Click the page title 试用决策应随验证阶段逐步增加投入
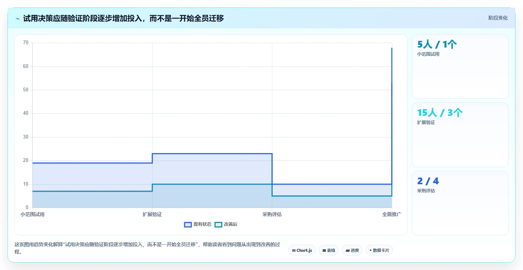 (x=123, y=18)
